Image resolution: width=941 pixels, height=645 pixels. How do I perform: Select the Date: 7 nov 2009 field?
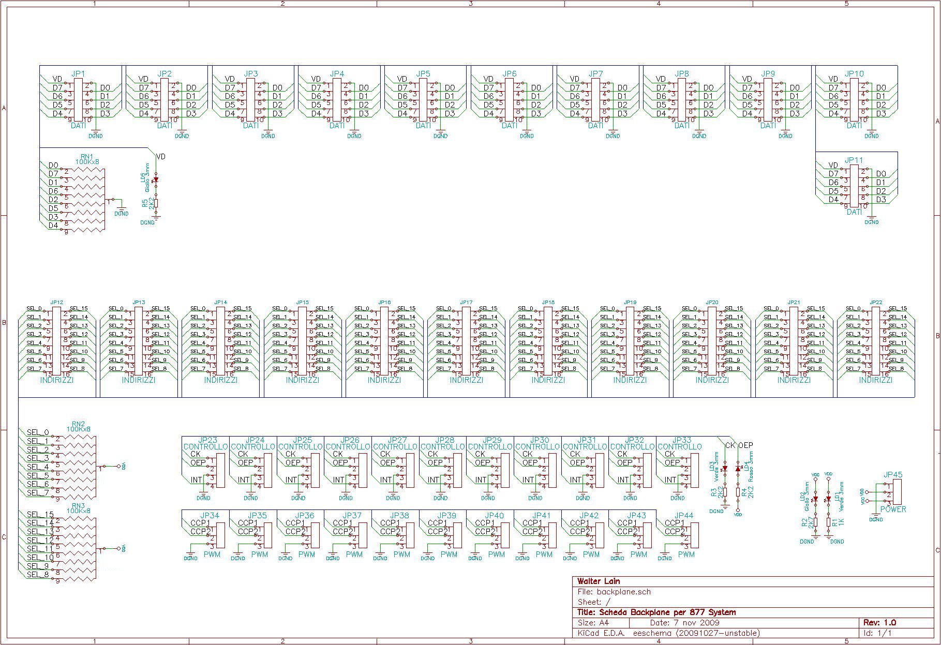click(x=685, y=623)
